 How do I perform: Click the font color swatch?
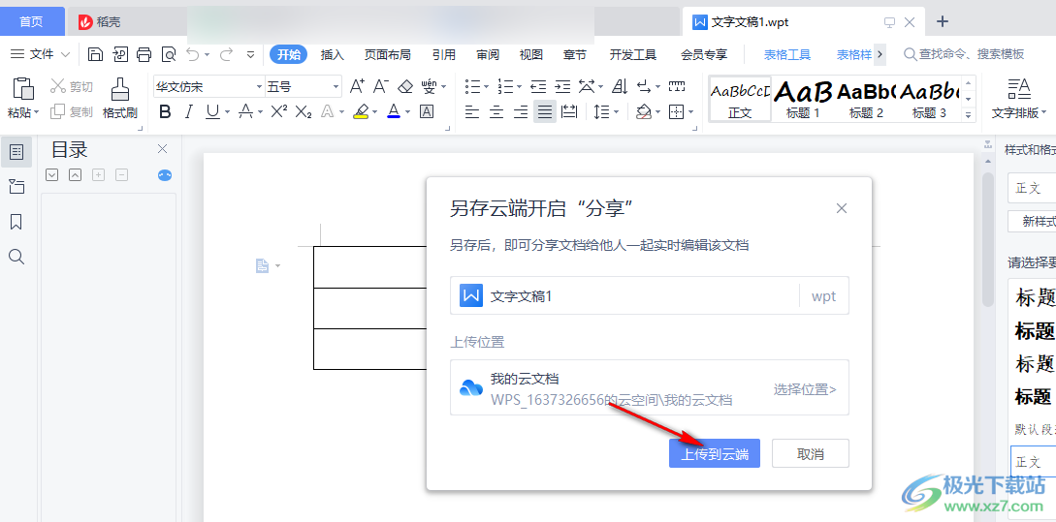(394, 111)
